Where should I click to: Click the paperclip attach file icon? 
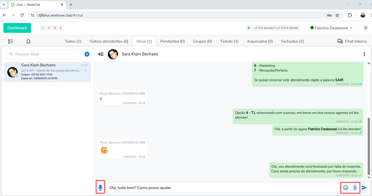355,188
